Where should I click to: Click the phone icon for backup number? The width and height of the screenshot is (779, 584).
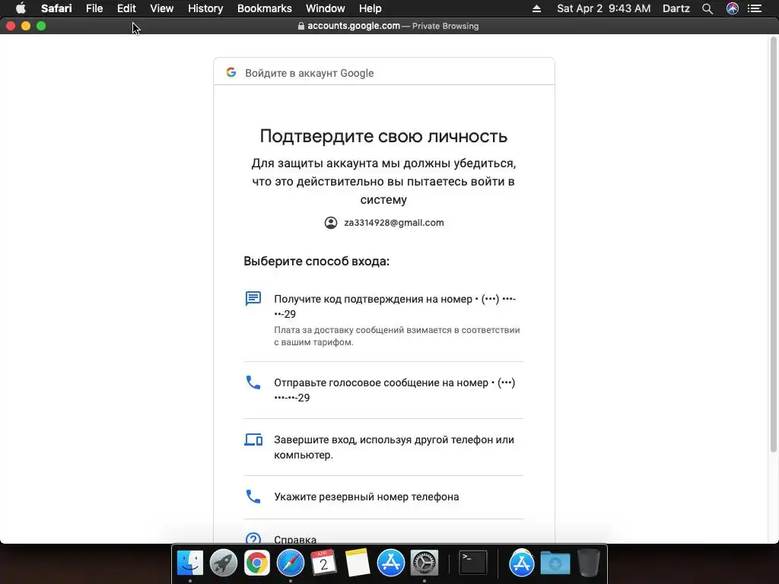253,497
